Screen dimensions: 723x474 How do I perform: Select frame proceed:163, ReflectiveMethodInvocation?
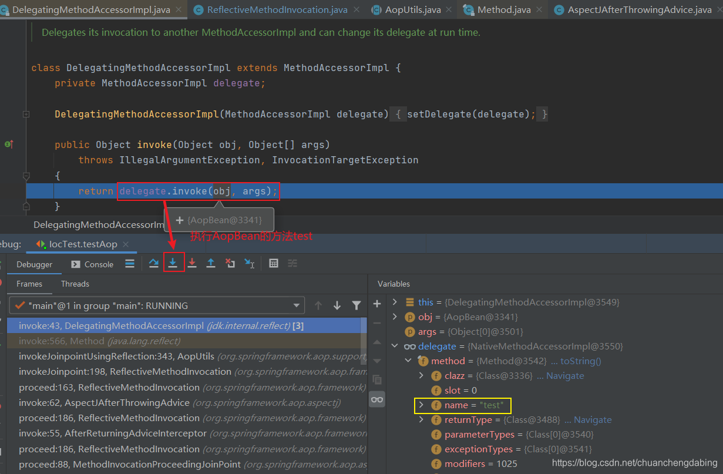[187, 387]
